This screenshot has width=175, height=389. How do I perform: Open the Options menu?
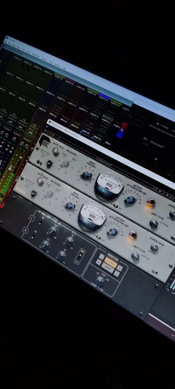point(44,59)
